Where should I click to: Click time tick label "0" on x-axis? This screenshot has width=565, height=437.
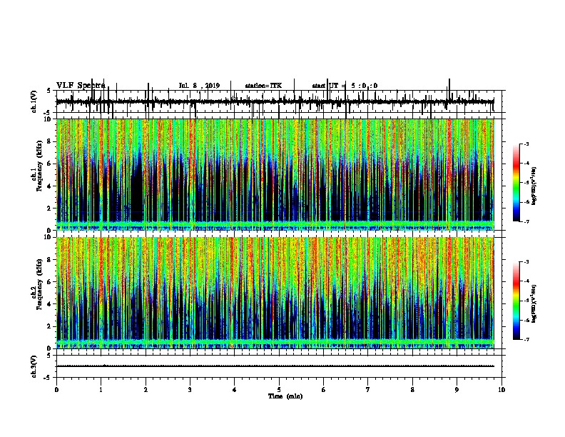point(56,390)
